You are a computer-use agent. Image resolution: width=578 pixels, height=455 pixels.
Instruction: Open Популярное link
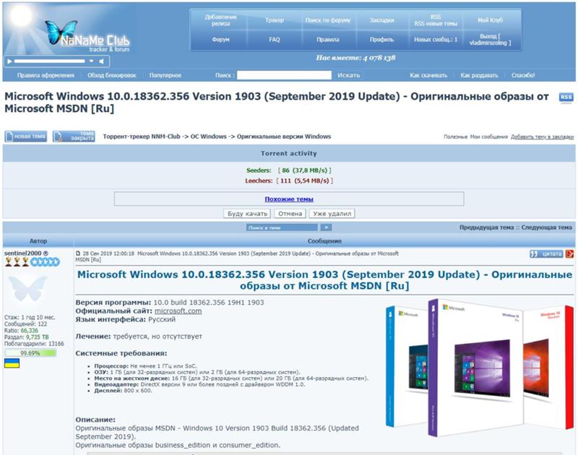click(x=165, y=75)
